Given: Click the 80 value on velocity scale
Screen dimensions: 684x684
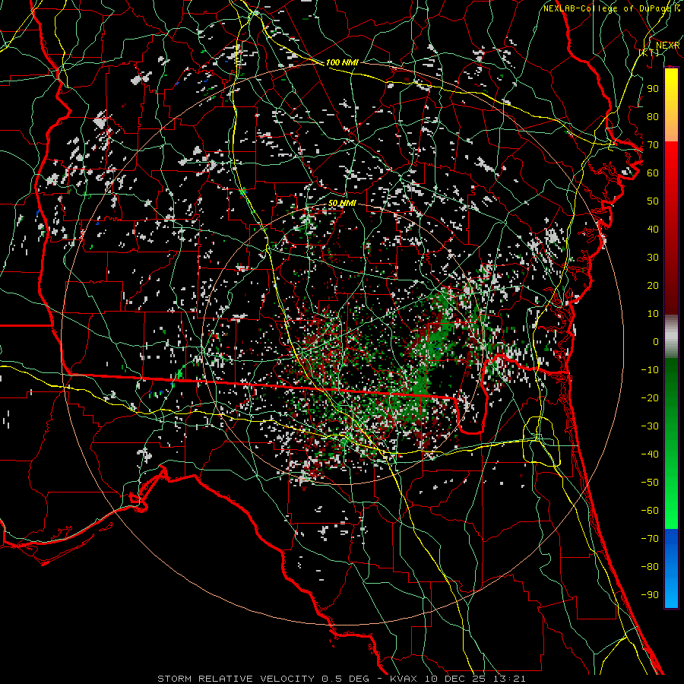Looking at the screenshot, I should (653, 116).
